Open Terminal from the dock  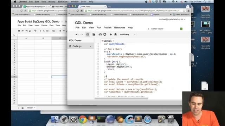(x=101, y=119)
